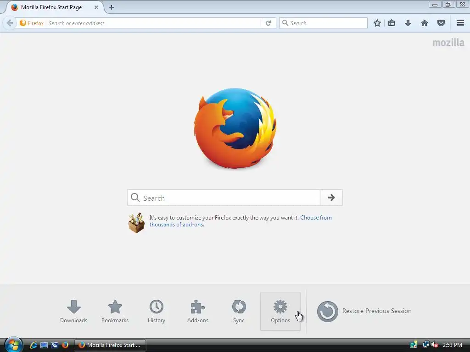
Task: Click the network icon in system tray
Action: coord(425,345)
